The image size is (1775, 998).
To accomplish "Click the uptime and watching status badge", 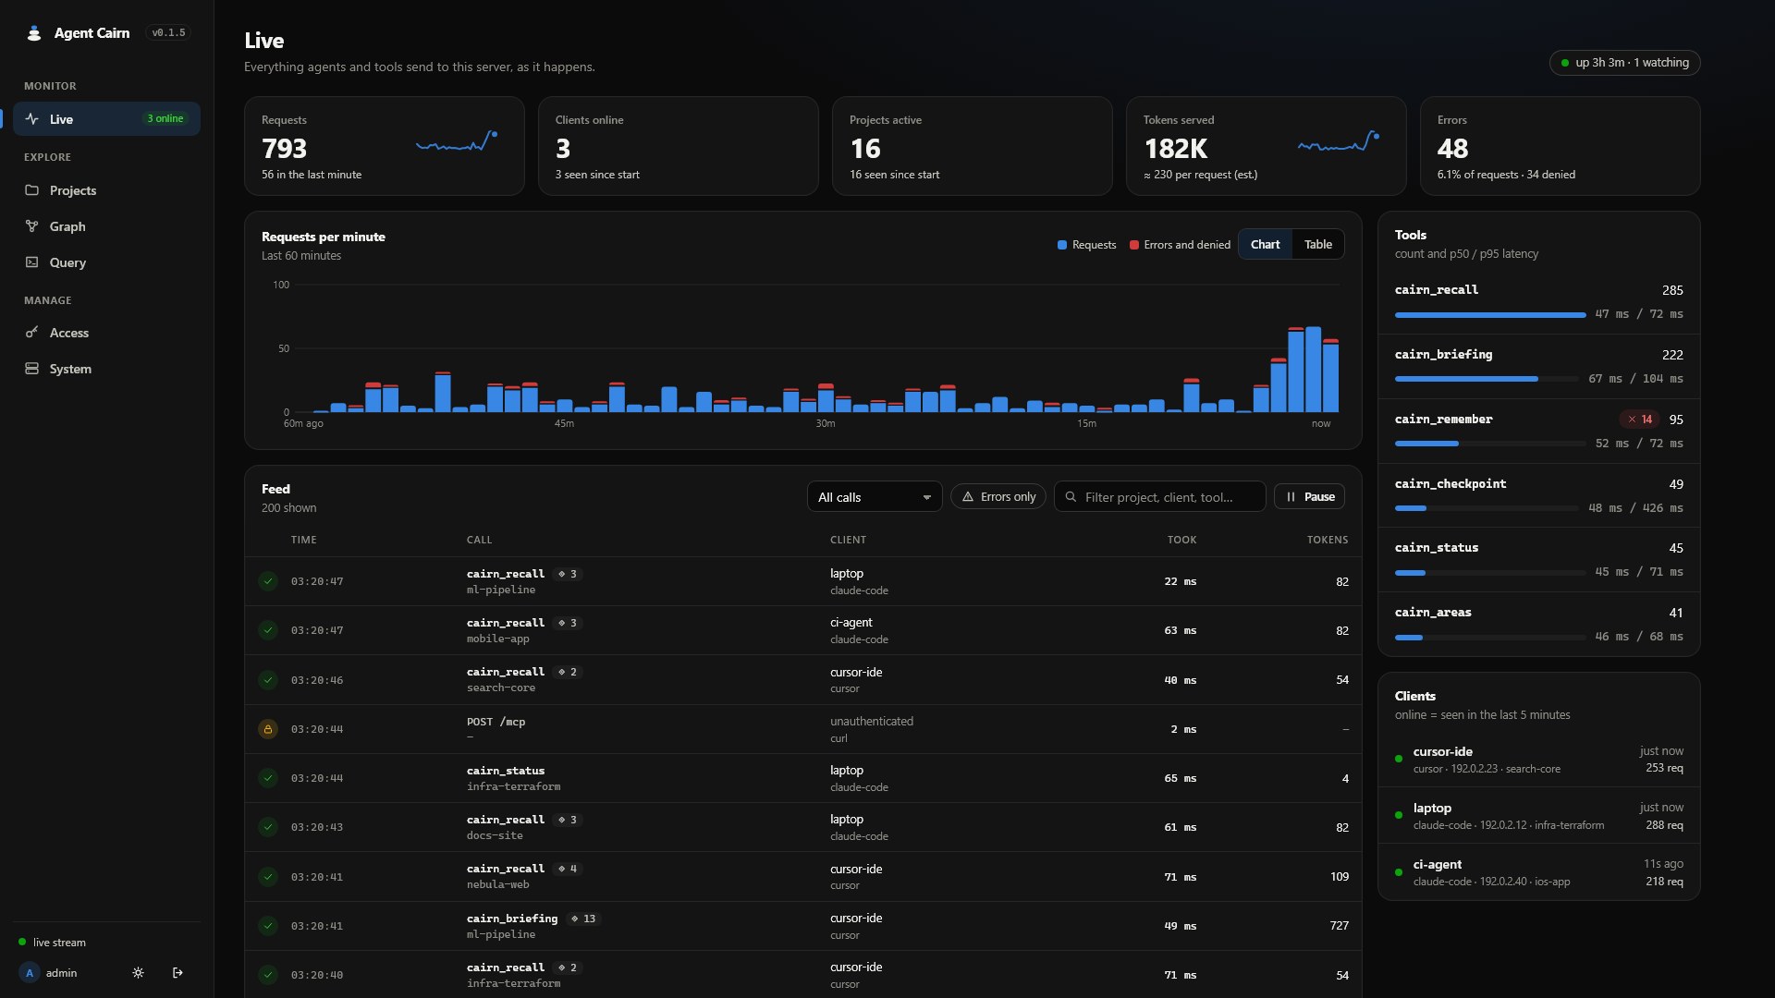I will [1624, 63].
